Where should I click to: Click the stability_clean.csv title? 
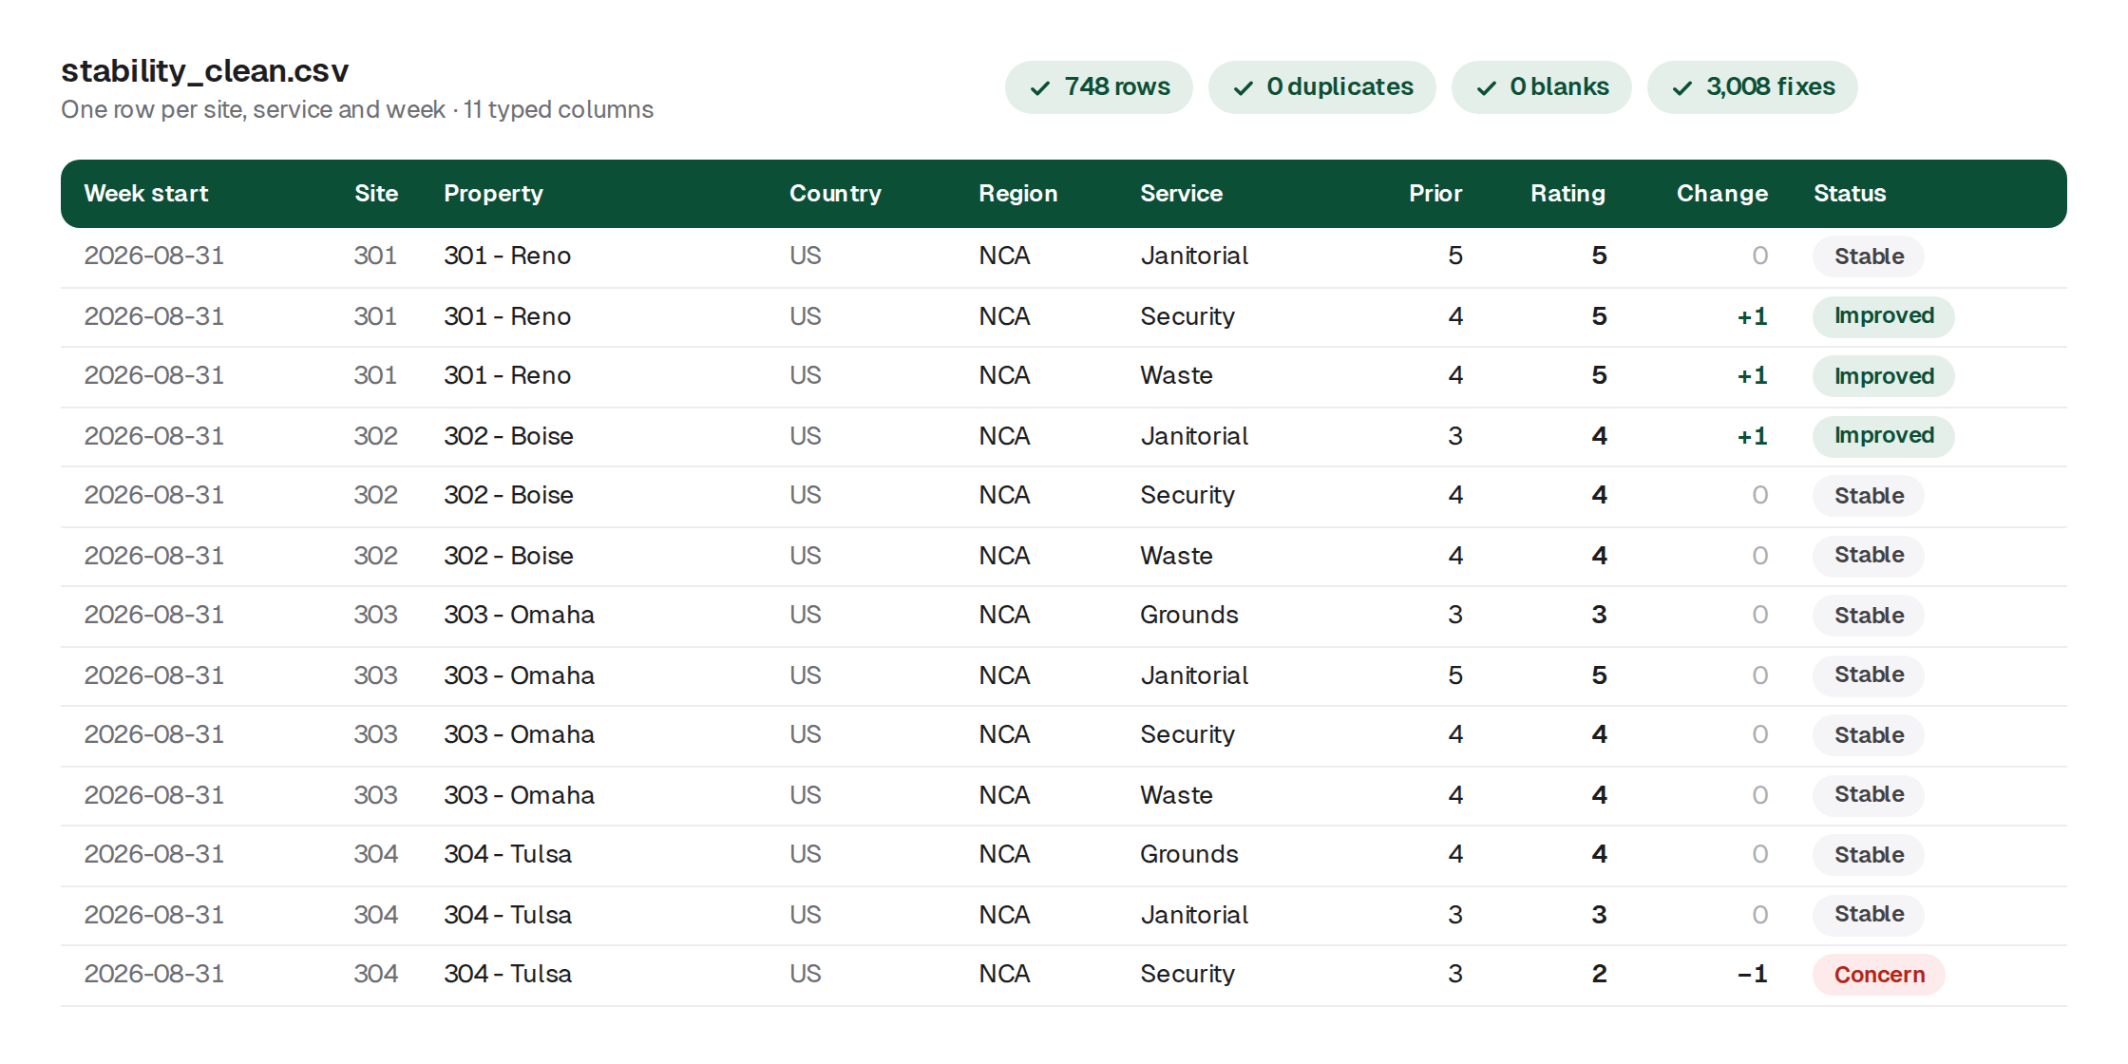(x=205, y=71)
